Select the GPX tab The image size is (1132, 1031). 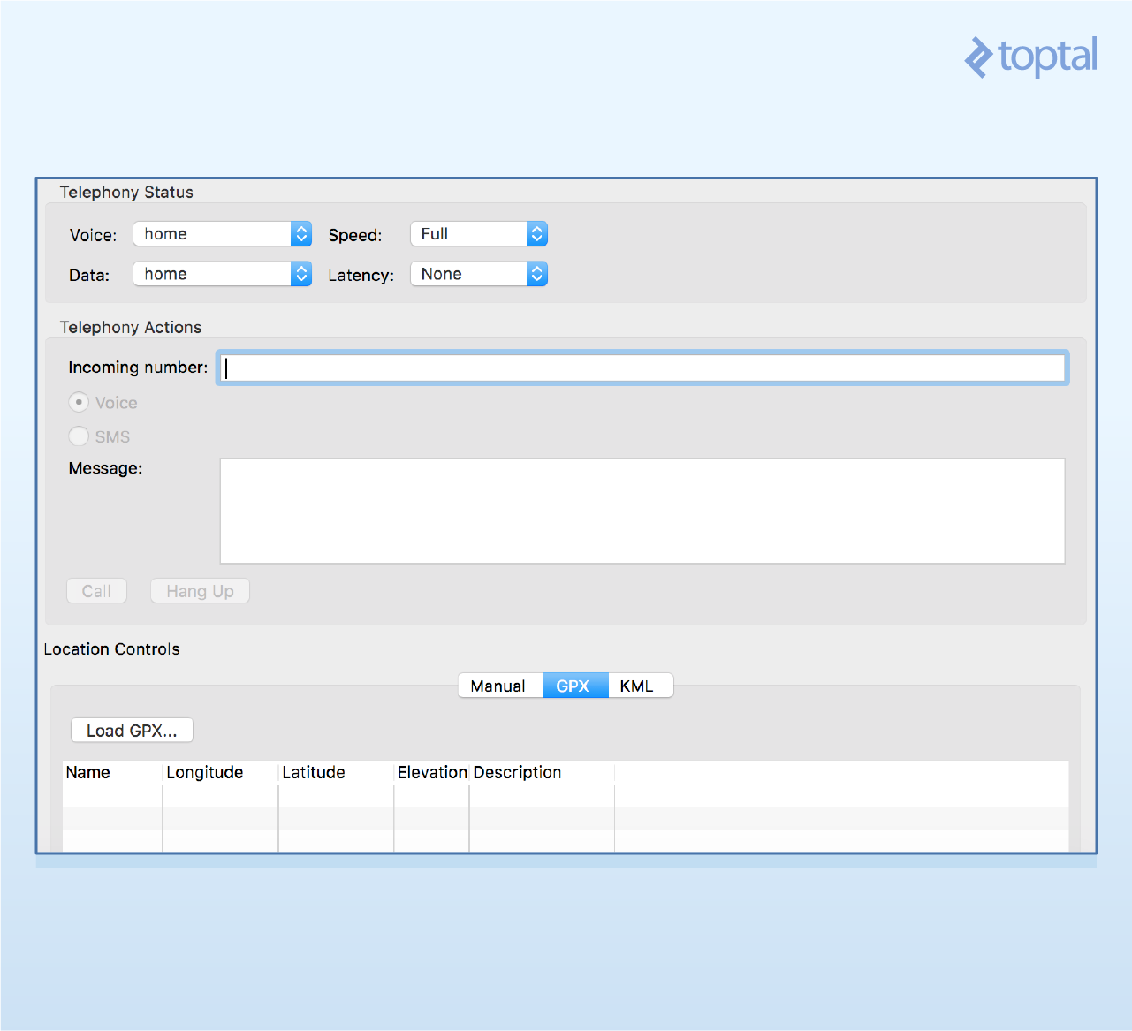(x=575, y=686)
